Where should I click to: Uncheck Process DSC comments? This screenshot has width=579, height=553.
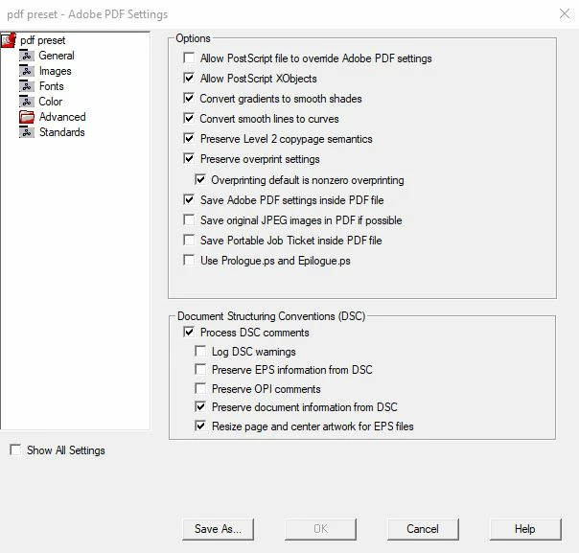(189, 332)
